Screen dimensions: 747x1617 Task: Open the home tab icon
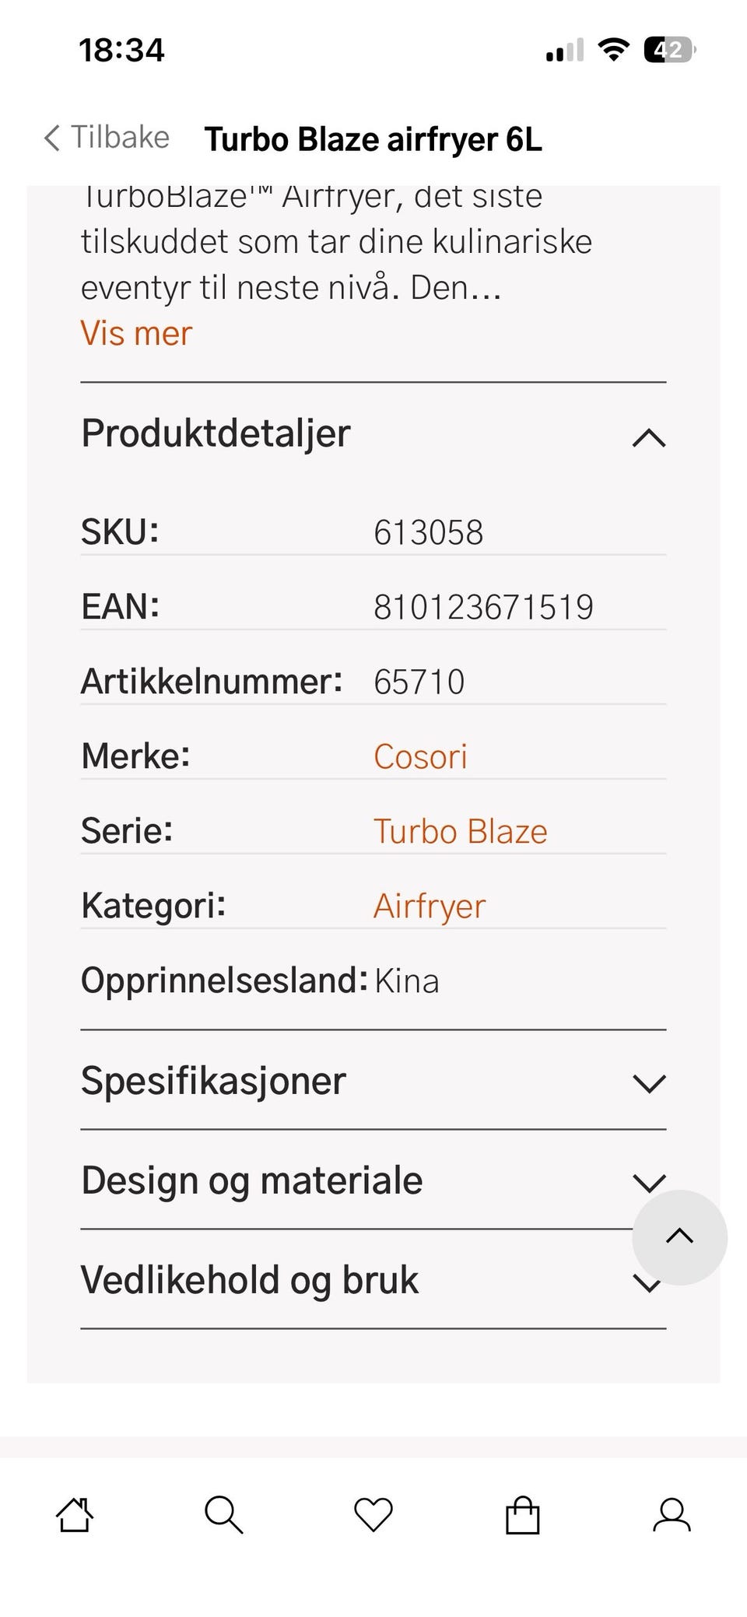coord(75,1515)
